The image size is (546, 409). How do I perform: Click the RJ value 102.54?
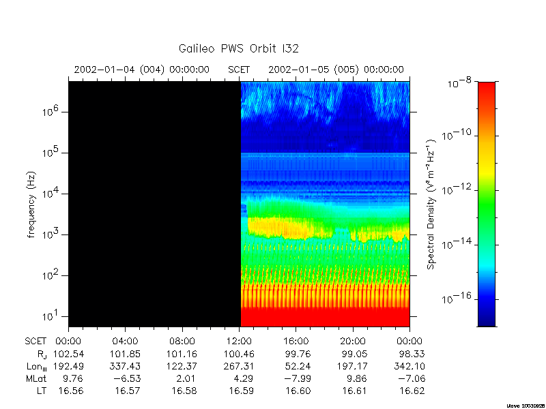pos(69,354)
